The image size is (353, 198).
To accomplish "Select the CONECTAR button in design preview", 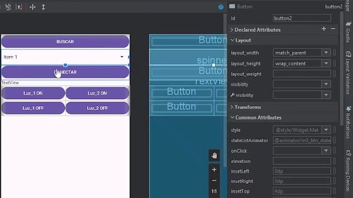I will click(65, 72).
